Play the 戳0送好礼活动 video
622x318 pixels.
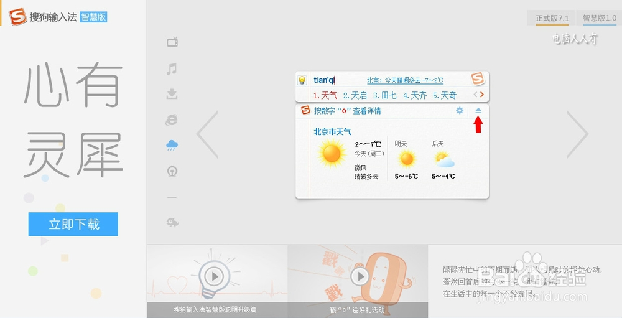[360, 276]
